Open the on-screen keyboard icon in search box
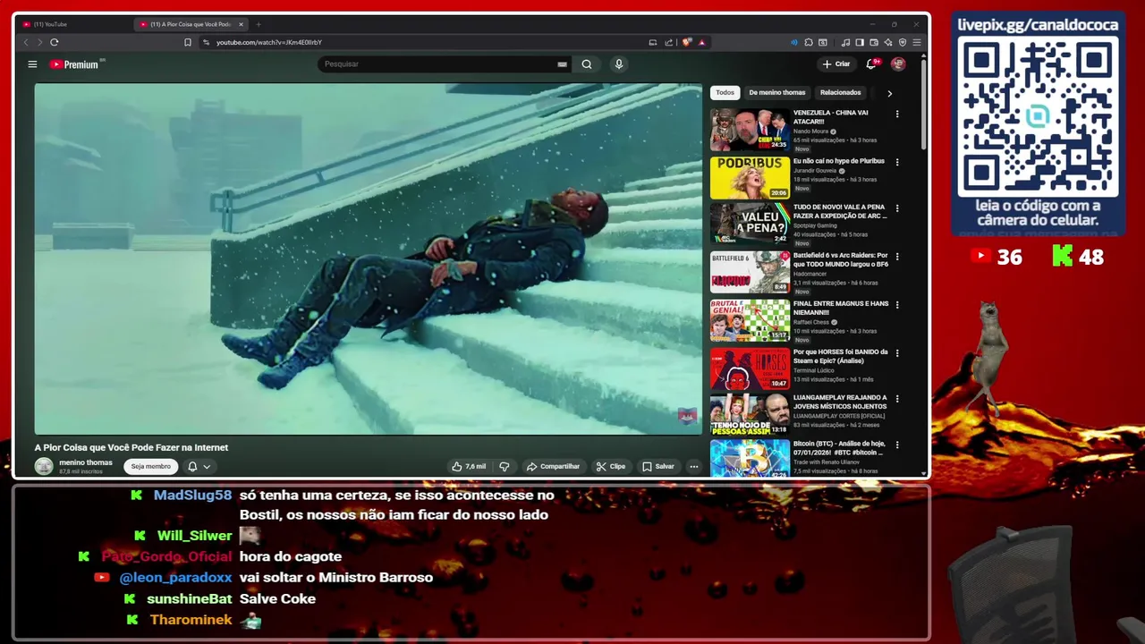Image resolution: width=1145 pixels, height=644 pixels. click(562, 64)
